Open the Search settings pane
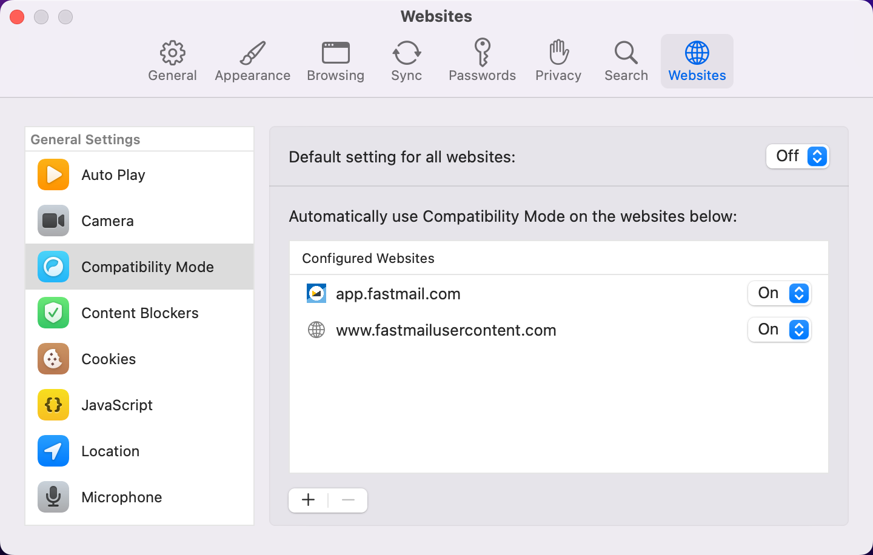This screenshot has height=555, width=873. [626, 61]
